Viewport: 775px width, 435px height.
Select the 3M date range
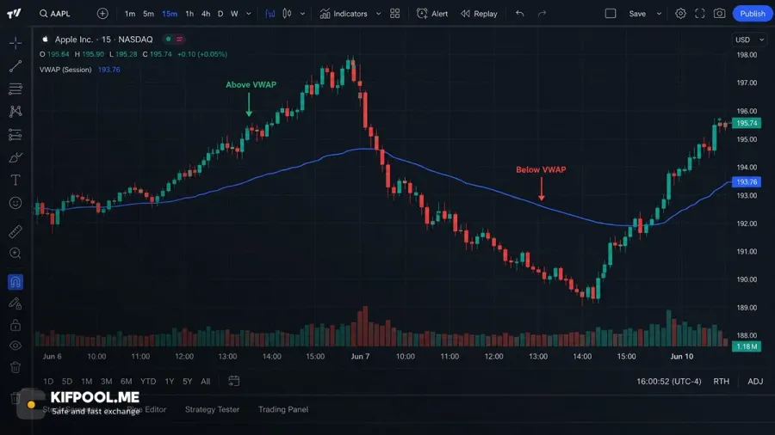(x=106, y=381)
